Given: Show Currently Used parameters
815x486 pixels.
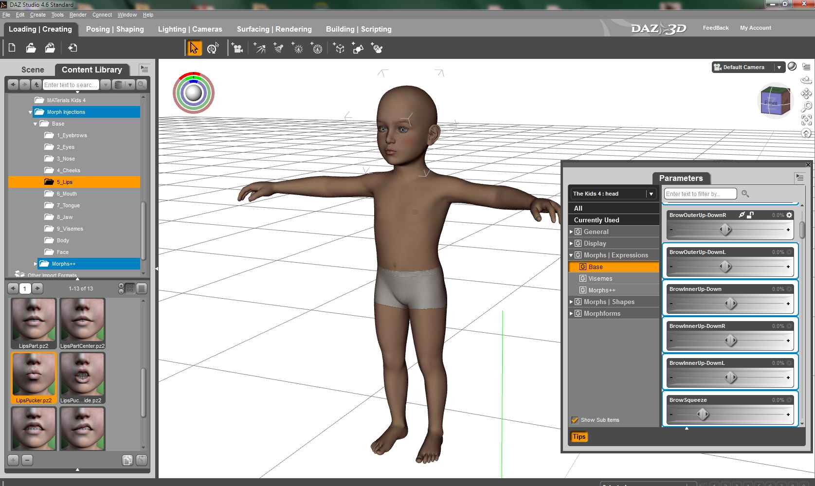Looking at the screenshot, I should (614, 220).
